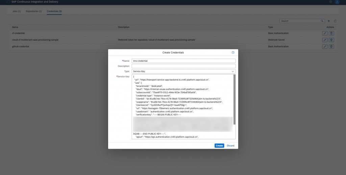Edit the cf-credential entry
The image size is (346, 175).
325,33
